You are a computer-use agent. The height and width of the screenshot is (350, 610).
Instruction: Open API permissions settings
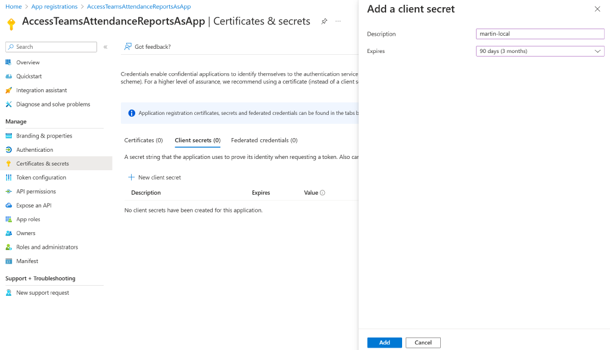[x=36, y=191]
